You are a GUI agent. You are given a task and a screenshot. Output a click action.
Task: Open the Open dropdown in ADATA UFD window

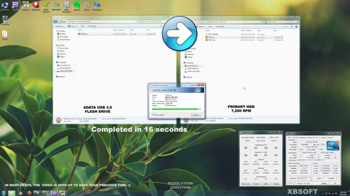pyautogui.click(x=73, y=26)
